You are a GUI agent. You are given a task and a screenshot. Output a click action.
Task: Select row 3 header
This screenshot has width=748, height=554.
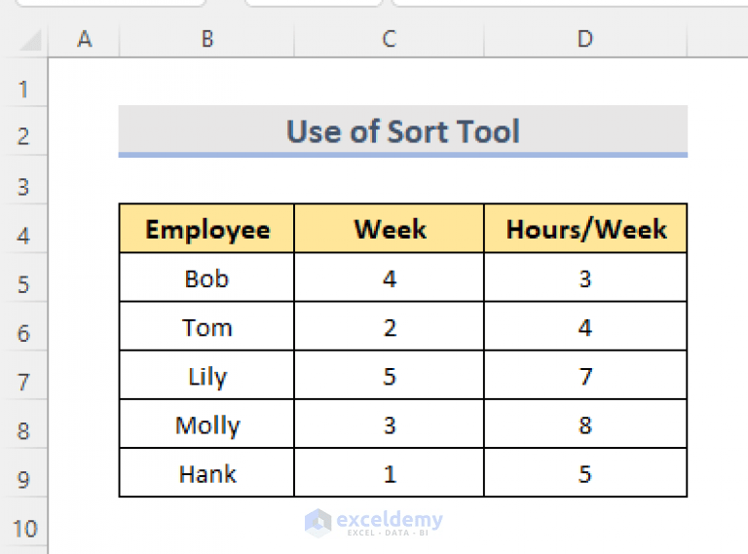(23, 180)
